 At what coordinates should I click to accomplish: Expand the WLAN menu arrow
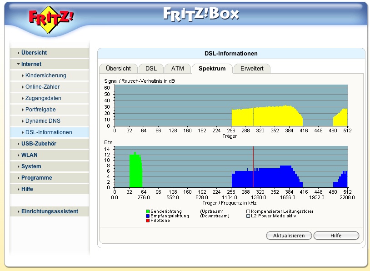point(18,155)
